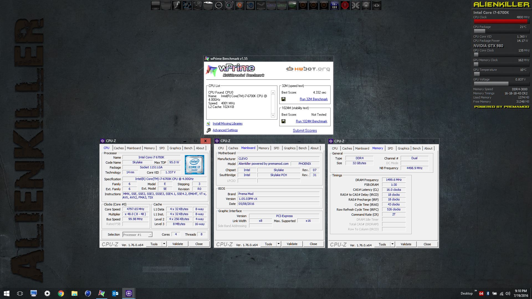Open the Processor #1 selection combo box
This screenshot has height=299, width=532.
click(x=137, y=234)
